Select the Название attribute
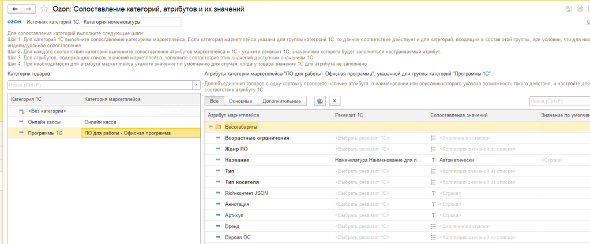 (237, 160)
